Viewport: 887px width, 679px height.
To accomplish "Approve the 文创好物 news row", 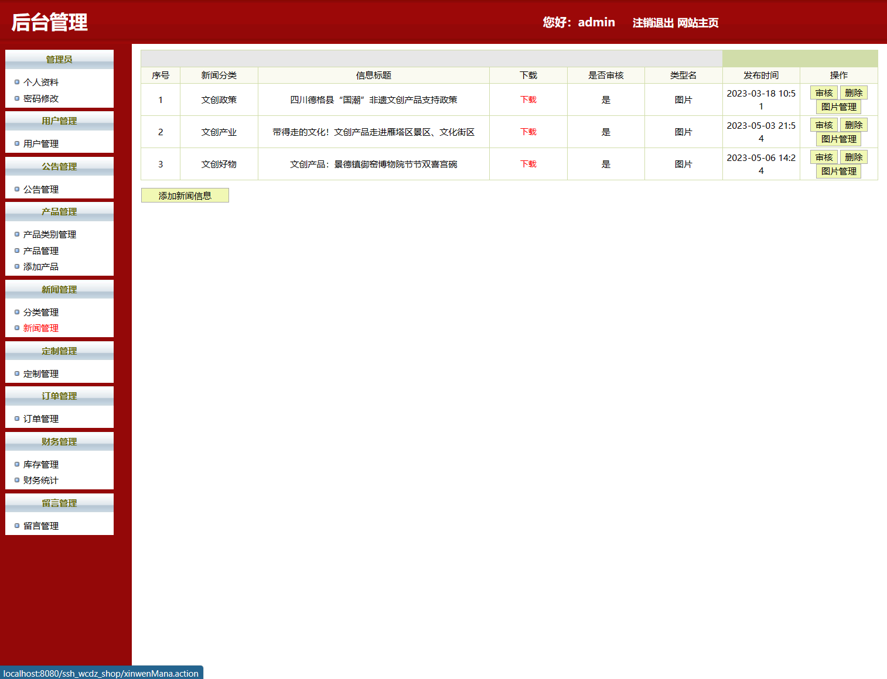I will point(824,157).
